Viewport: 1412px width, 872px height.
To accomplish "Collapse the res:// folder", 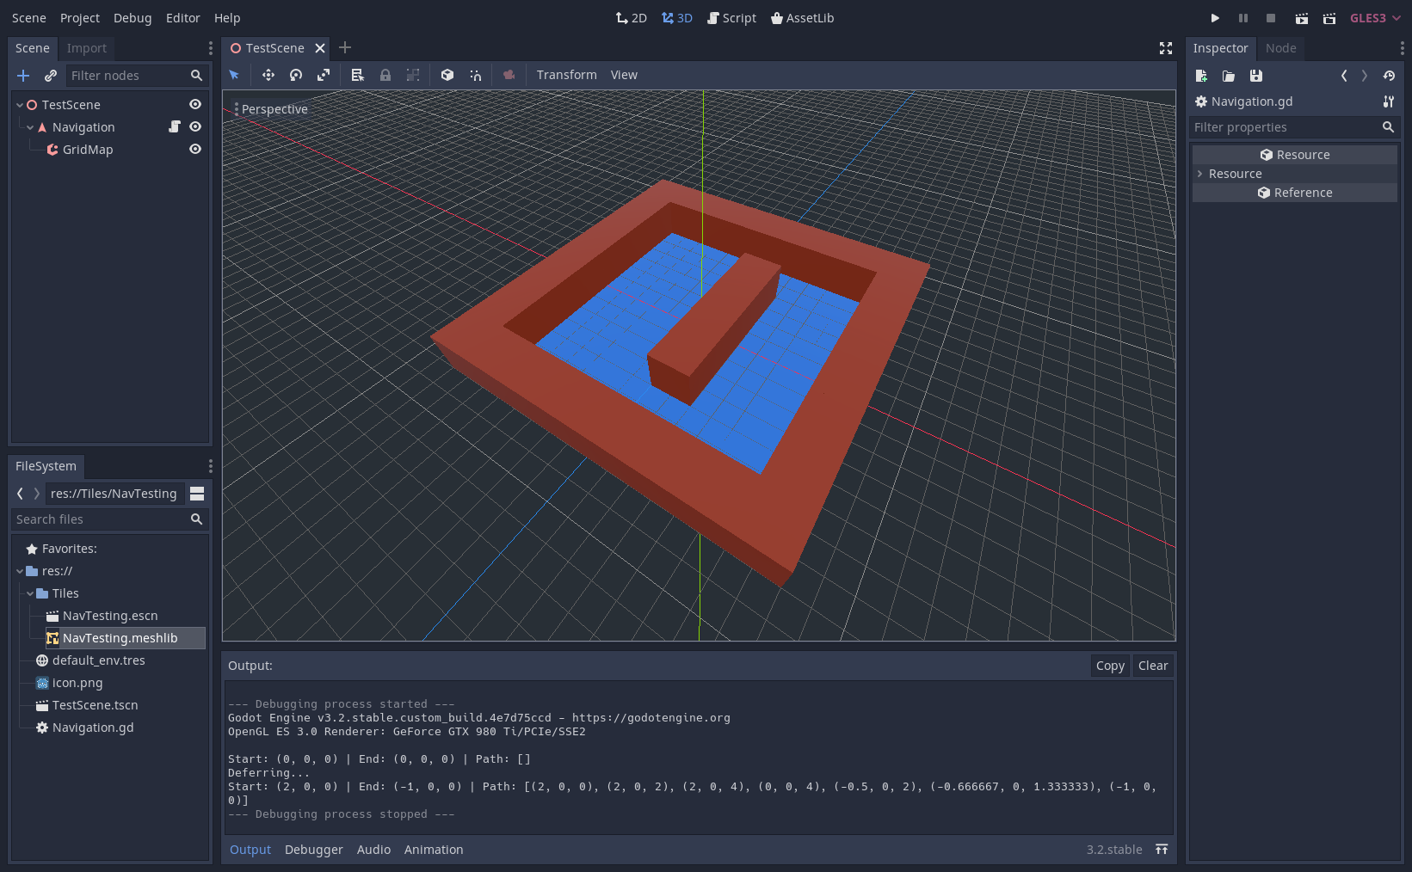I will (x=20, y=571).
